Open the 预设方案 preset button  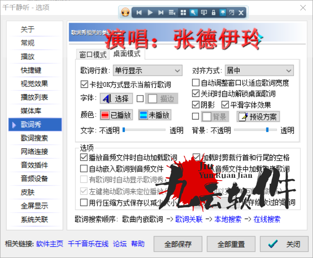tap(258, 117)
